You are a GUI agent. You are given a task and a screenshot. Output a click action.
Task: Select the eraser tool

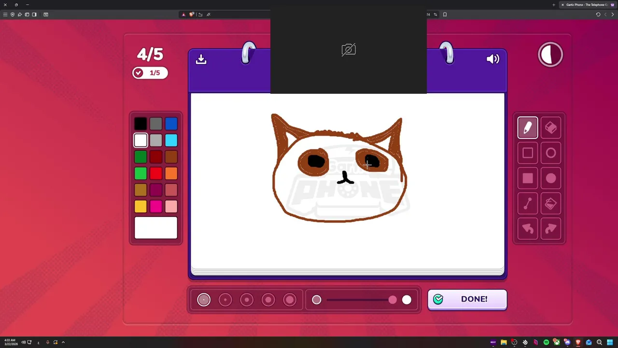point(551,128)
